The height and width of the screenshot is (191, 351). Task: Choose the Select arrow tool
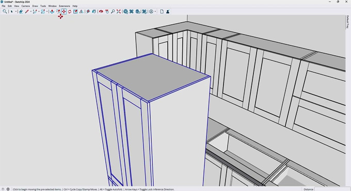pos(12,11)
